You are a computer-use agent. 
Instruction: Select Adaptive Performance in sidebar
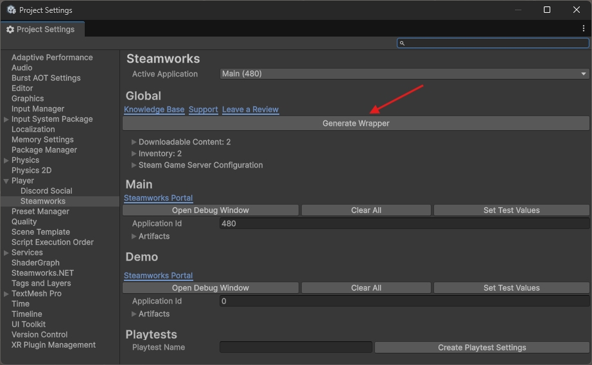point(52,58)
